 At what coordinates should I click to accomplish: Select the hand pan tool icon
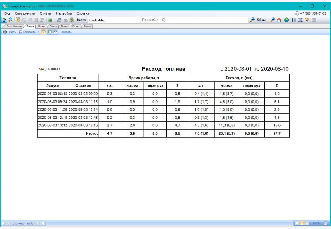4,20
